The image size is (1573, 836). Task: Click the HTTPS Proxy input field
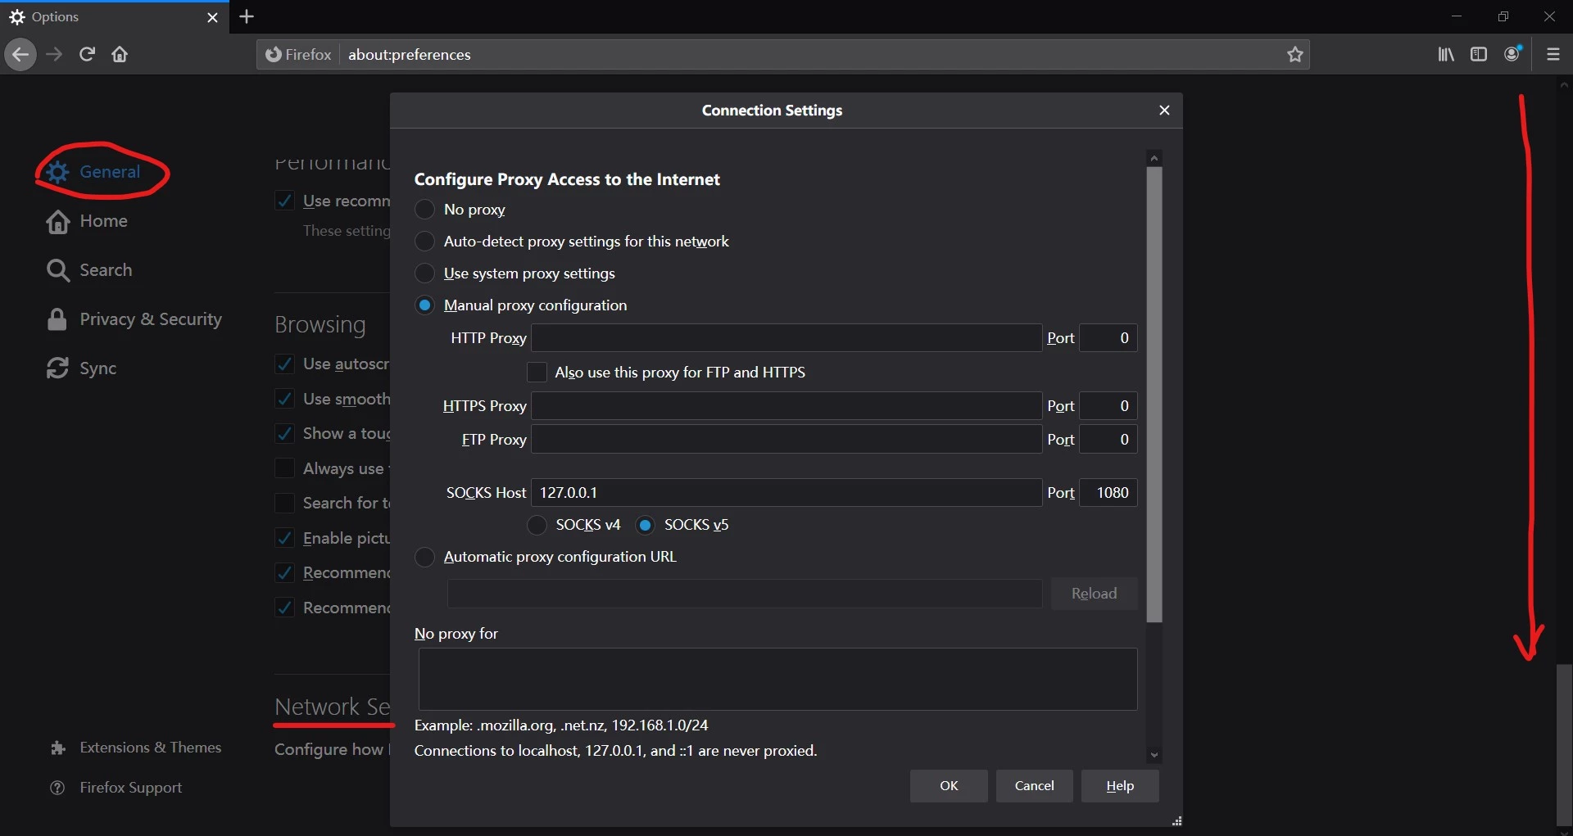[x=786, y=406]
